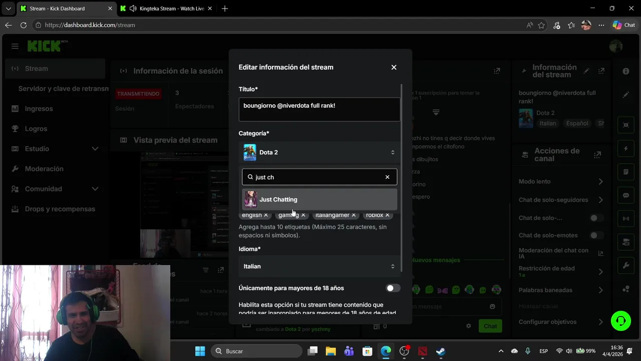Open the Idioma dropdown showing Italian

tap(319, 266)
